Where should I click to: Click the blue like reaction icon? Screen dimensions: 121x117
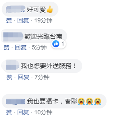click(x=56, y=44)
